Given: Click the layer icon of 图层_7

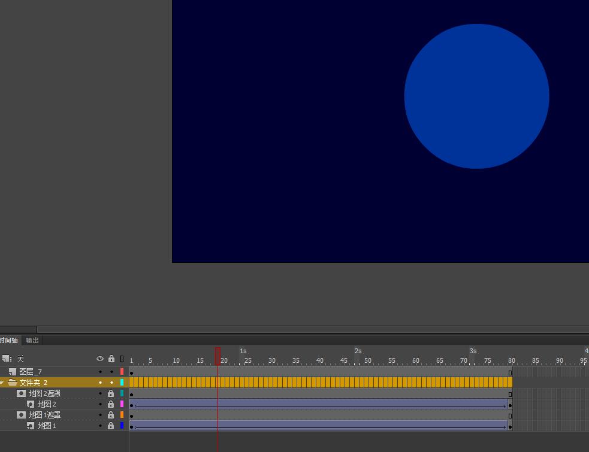Looking at the screenshot, I should coord(13,372).
